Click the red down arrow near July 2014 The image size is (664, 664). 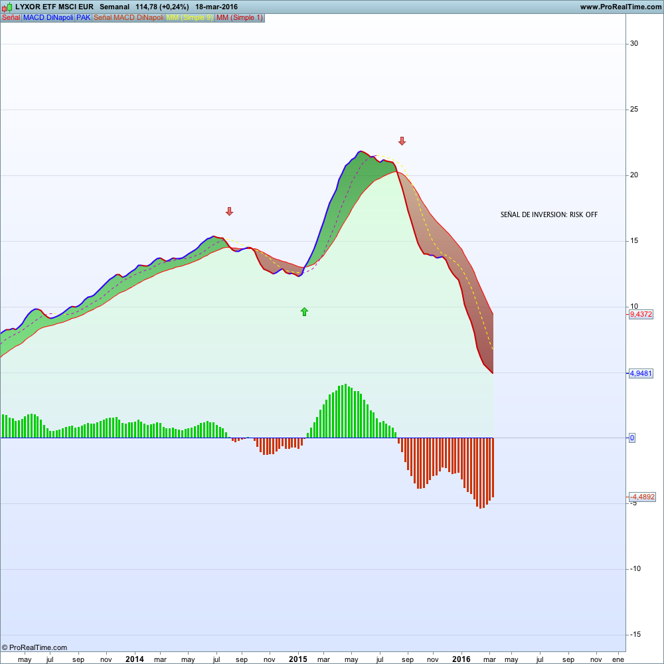coord(229,211)
